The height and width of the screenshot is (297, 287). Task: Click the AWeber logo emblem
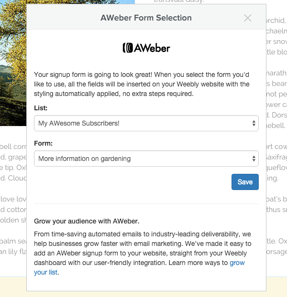pos(127,48)
